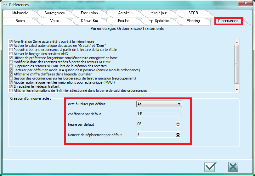Viewport: 255px width, 176px height.
Task: Enable "Modifier la date des recettes" NOEMIE
Action: tap(11, 62)
